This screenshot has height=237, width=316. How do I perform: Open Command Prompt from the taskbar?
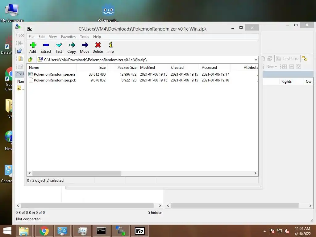point(101,231)
